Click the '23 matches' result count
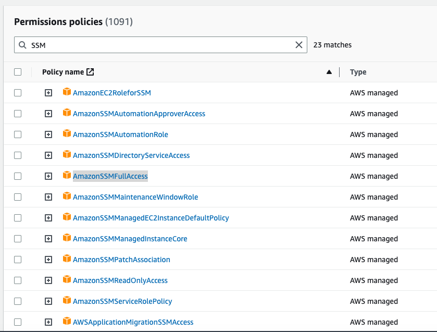Image resolution: width=437 pixels, height=332 pixels. [332, 45]
